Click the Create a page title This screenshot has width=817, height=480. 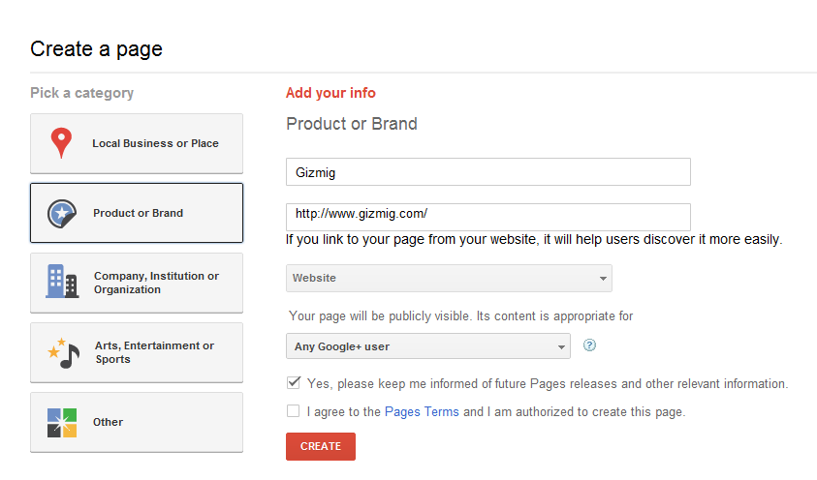[x=96, y=49]
